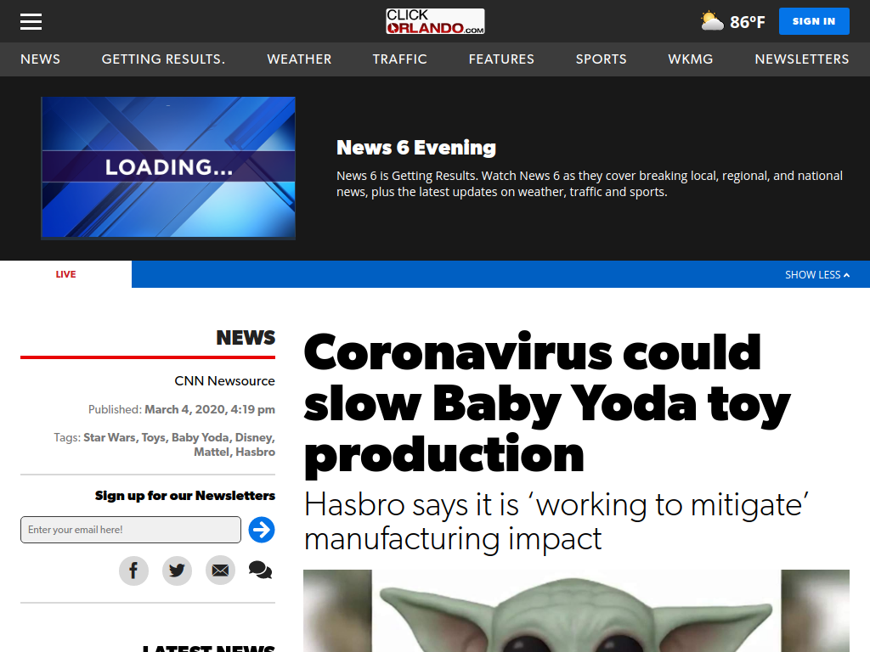
Task: Open the Features menu item
Action: (x=501, y=59)
